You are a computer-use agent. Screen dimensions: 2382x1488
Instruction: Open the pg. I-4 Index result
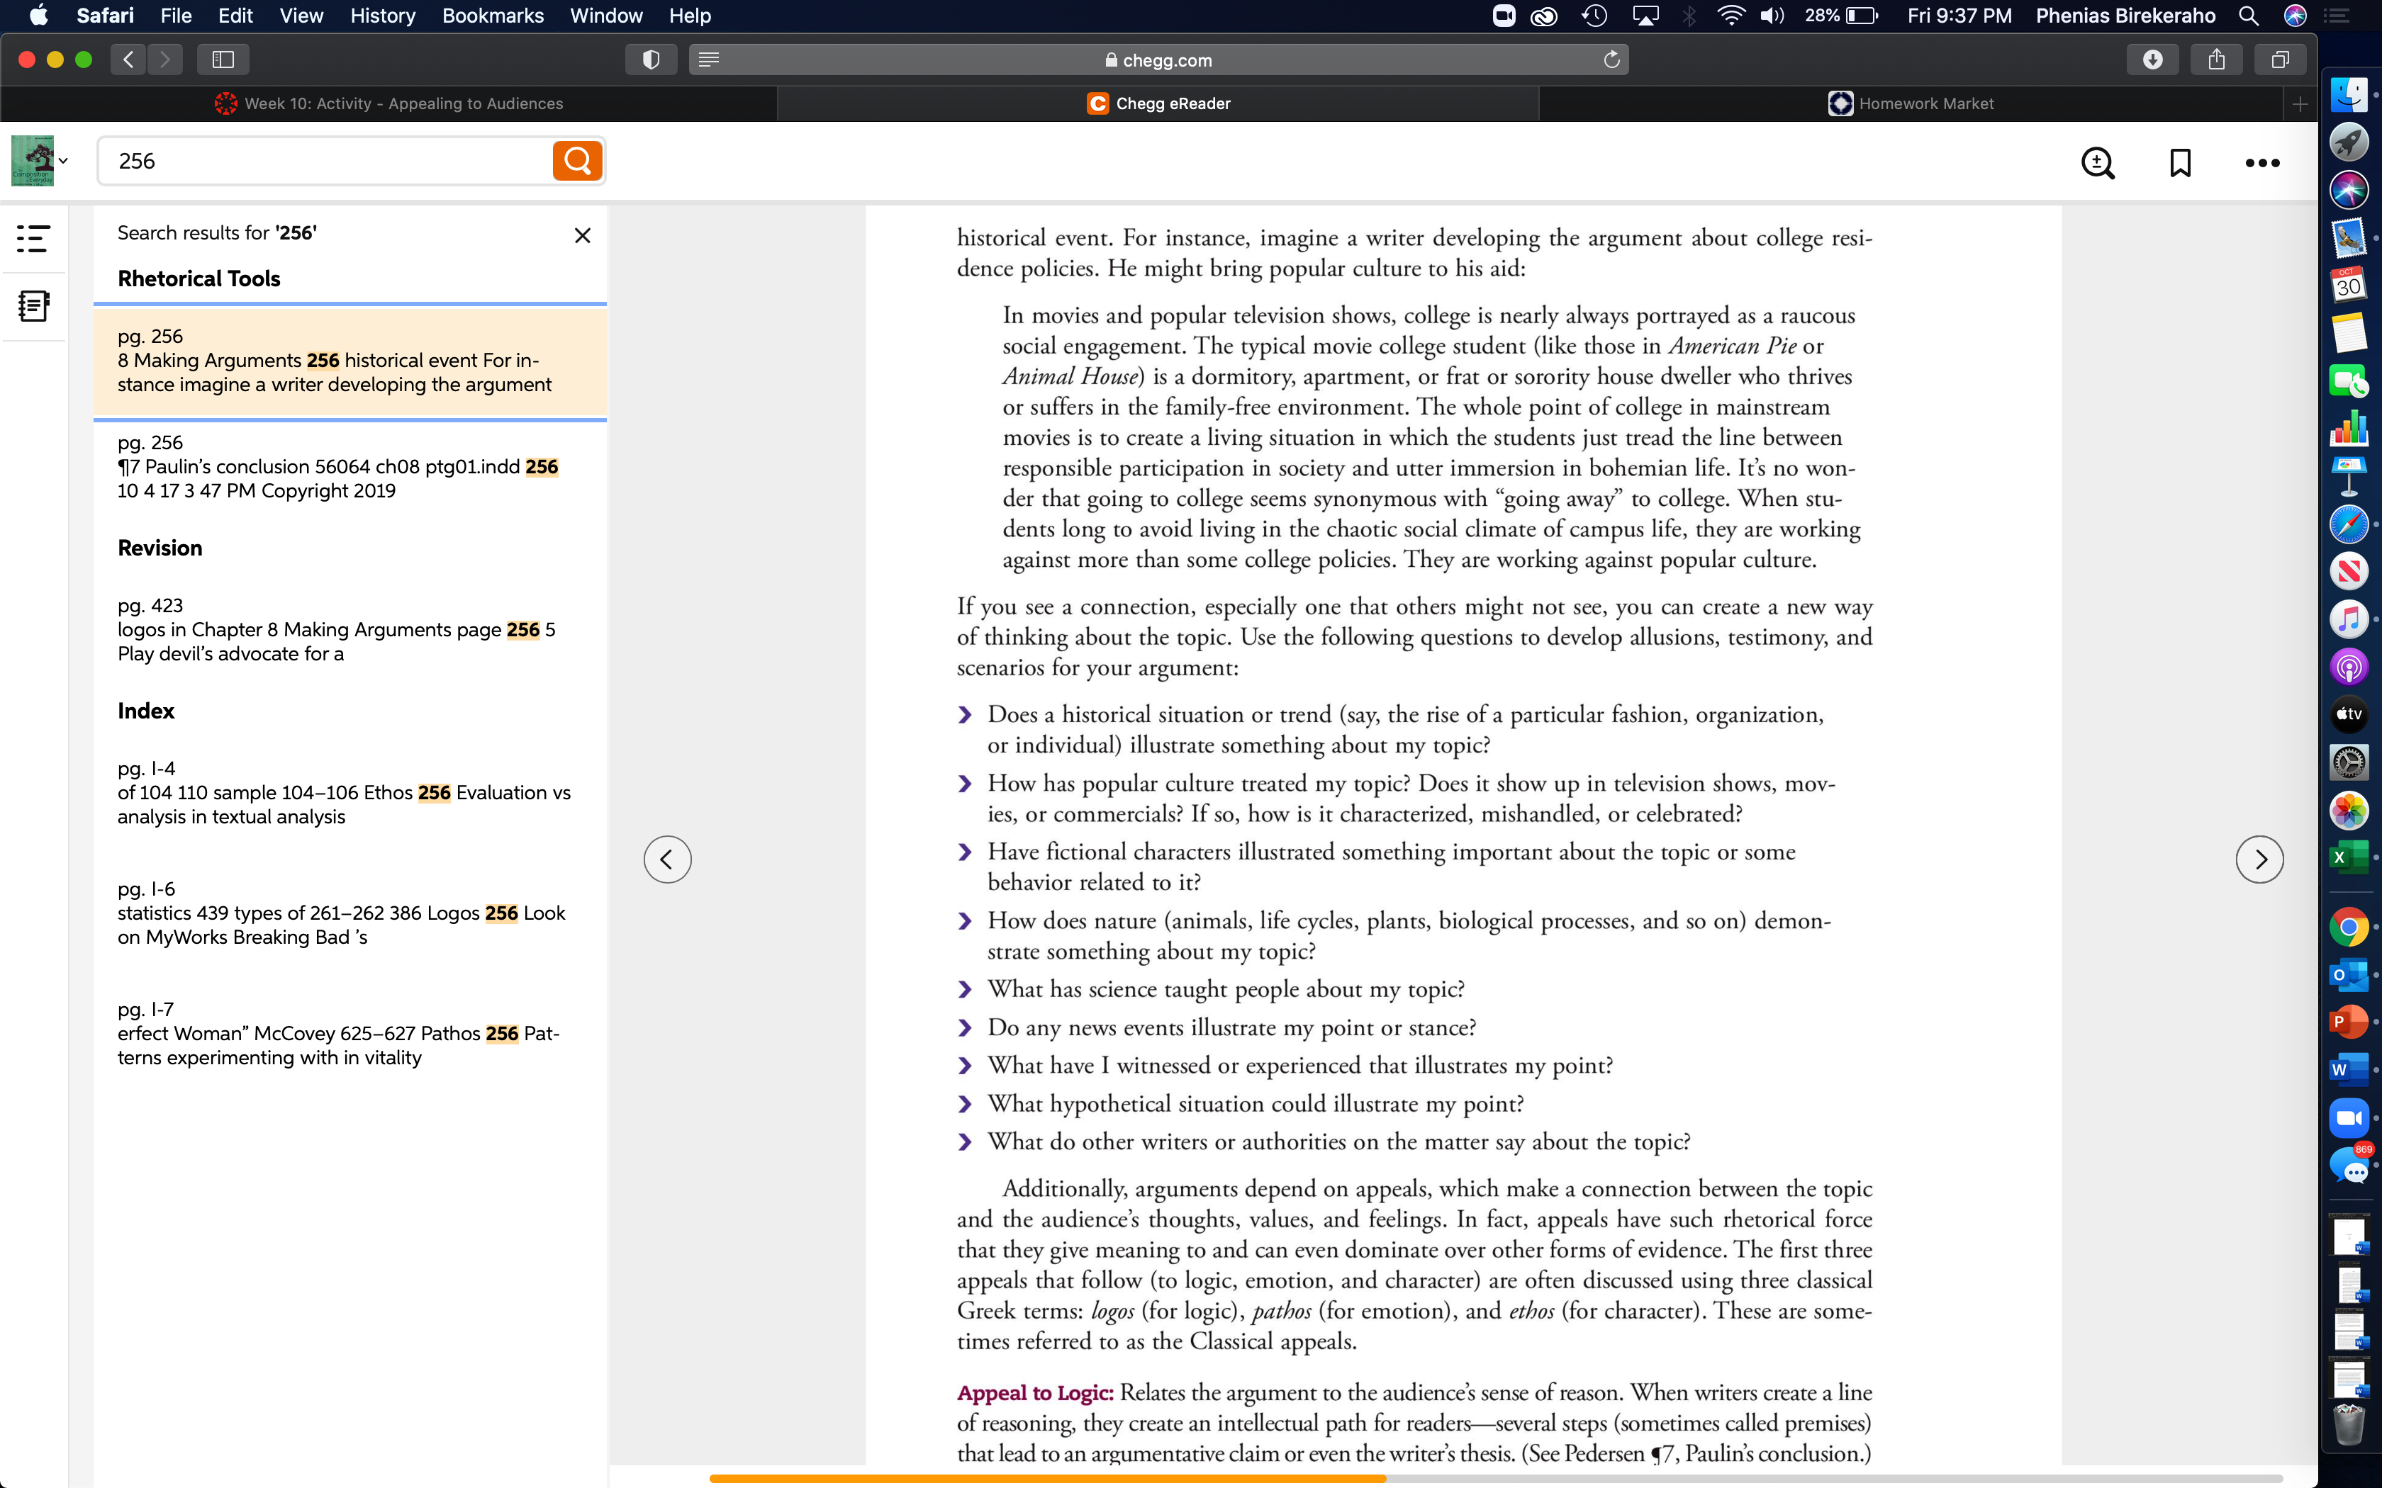tap(350, 793)
